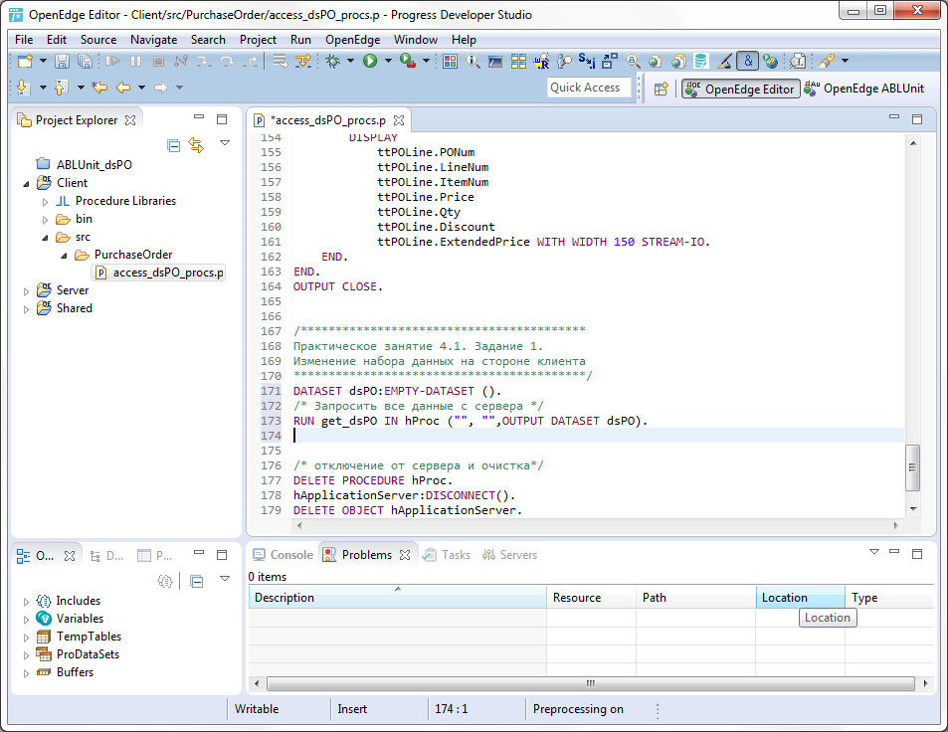The height and width of the screenshot is (732, 948).
Task: Open the Back history dropdown arrow
Action: tap(141, 88)
